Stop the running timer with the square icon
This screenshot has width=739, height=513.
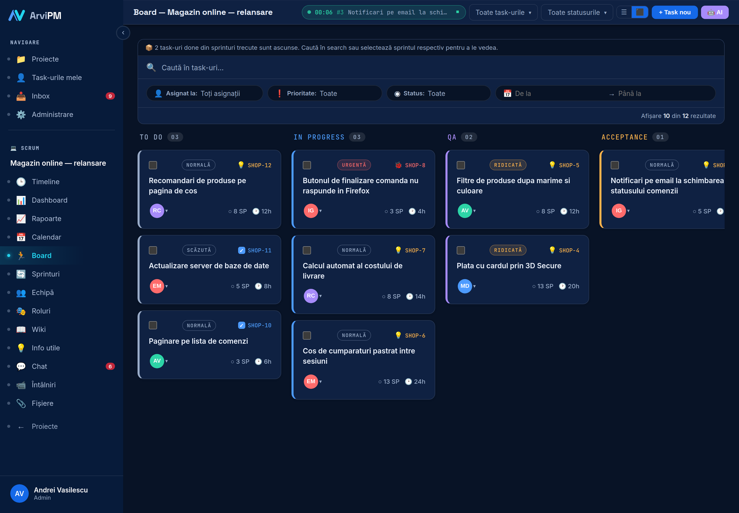(457, 12)
